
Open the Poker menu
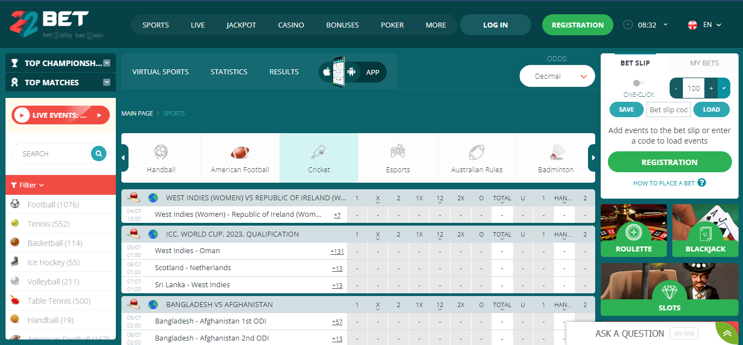(392, 25)
